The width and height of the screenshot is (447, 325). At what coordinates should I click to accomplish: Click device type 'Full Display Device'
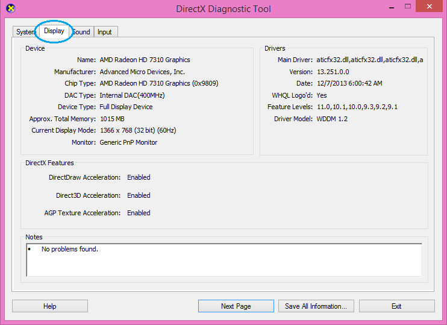tap(126, 107)
